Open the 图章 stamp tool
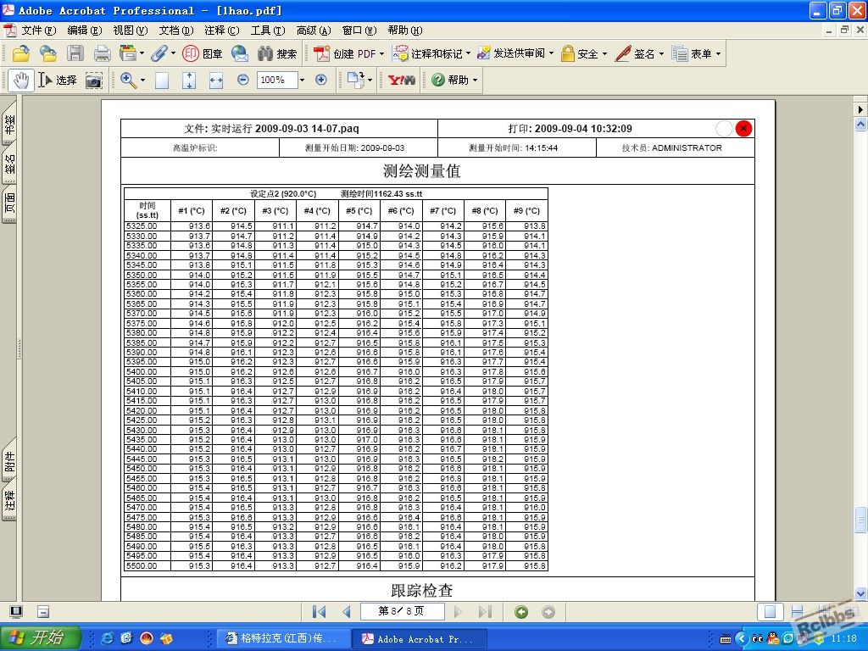Screen dimensions: 868x651 202,53
